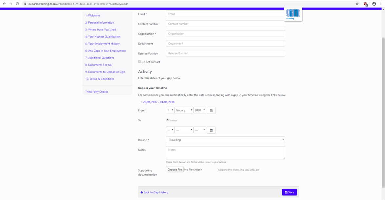This screenshot has width=385, height=200.
Task: Open the From year dropdown showing 2020
Action: click(200, 110)
